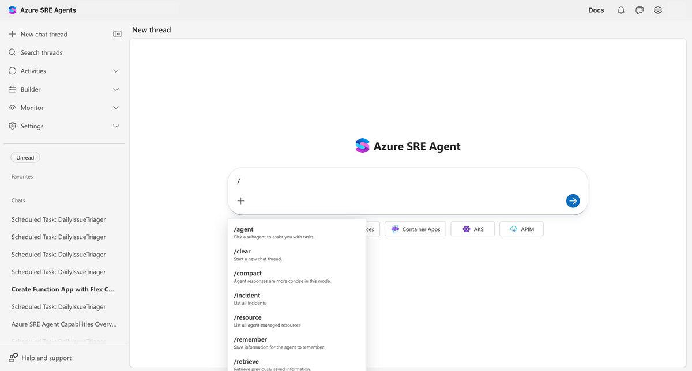Select the /agent command
Screen dimensions: 692x371
coord(297,232)
